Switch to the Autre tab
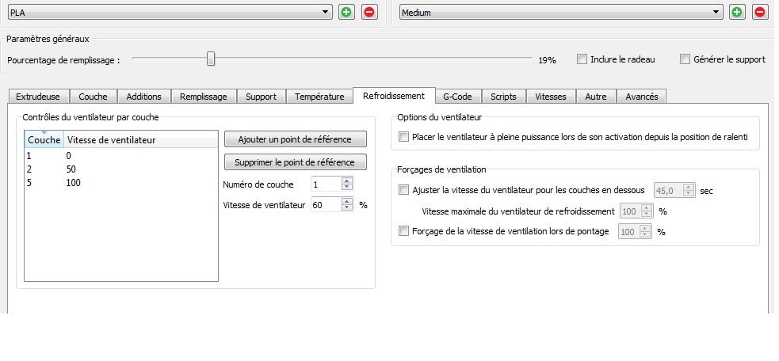Screen dimensions: 779x361 point(596,97)
